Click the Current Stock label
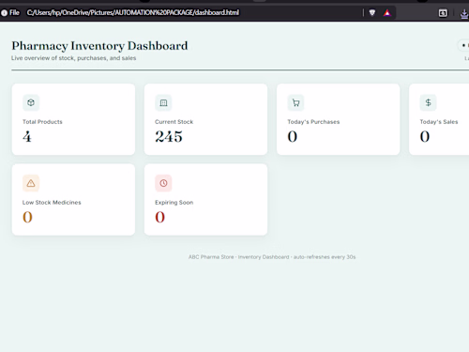469x352 pixels. point(174,122)
